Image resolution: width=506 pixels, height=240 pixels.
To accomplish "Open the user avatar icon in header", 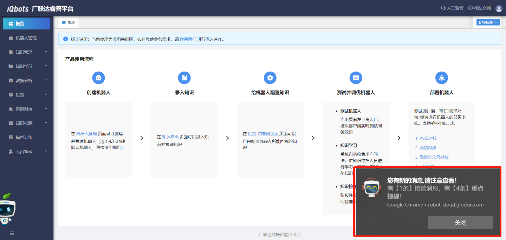I will (499, 8).
